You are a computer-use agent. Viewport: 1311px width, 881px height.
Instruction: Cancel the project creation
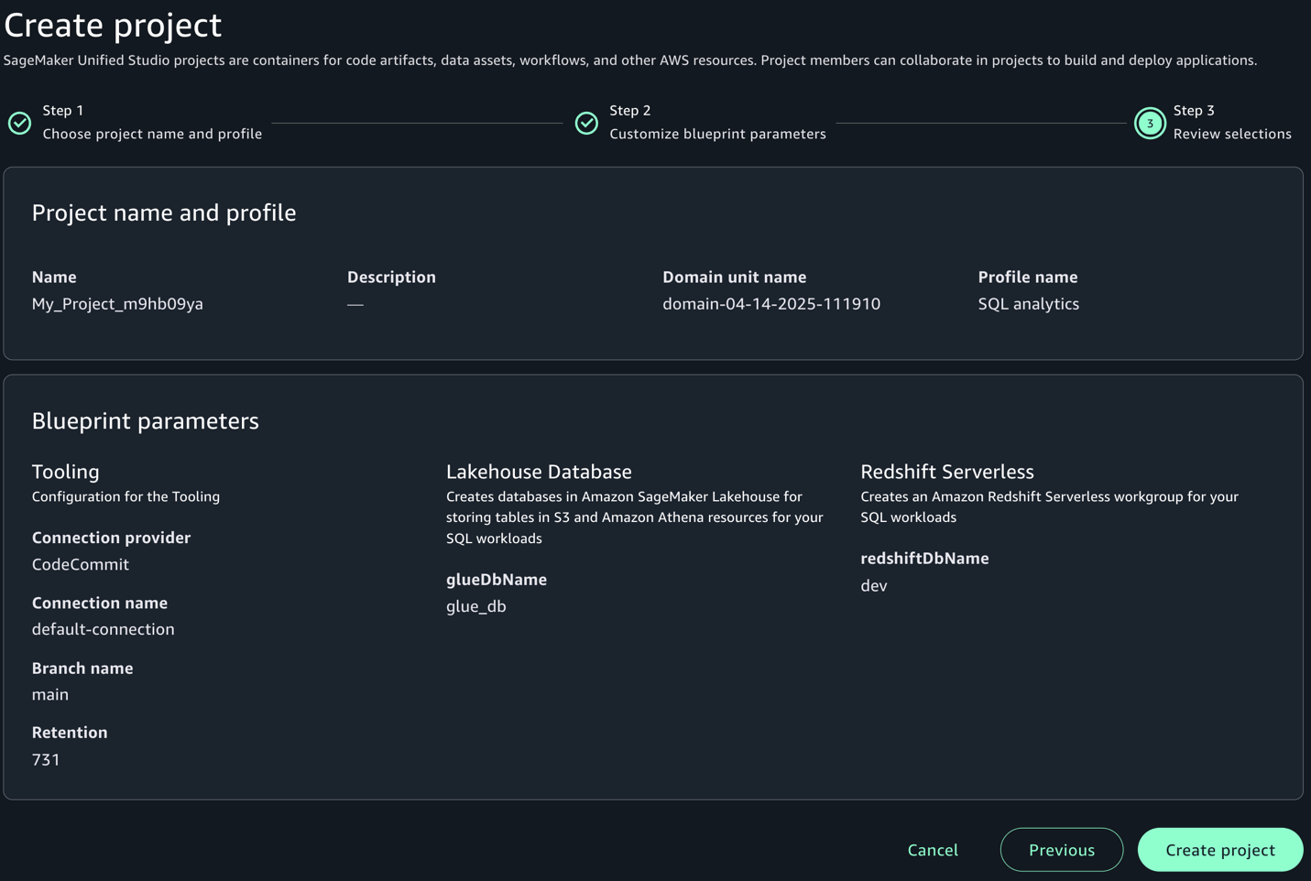pyautogui.click(x=933, y=850)
